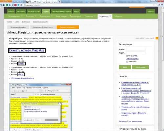Click the green 'Войти' login button
The image size is (164, 131).
(125, 67)
